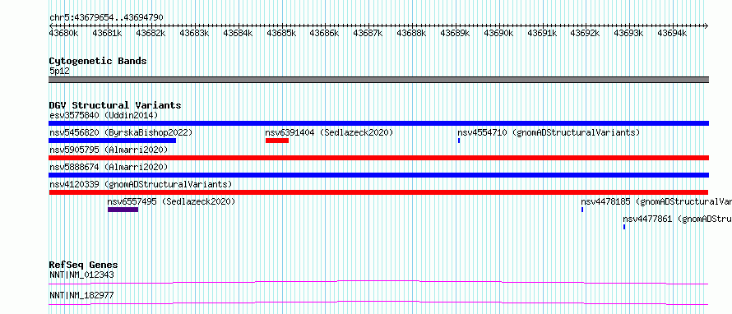Open the NNT|NM_012343 transcript label

(81, 275)
